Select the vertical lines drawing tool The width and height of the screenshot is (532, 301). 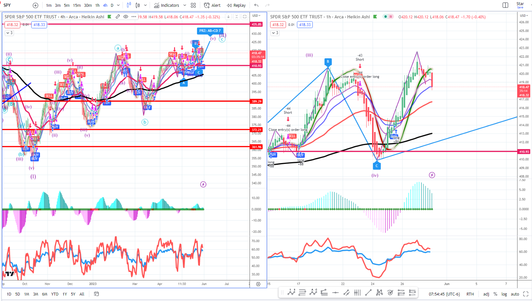[357, 292]
